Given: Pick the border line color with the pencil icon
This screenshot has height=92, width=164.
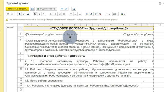Looking at the screenshot, I should coord(96,14).
